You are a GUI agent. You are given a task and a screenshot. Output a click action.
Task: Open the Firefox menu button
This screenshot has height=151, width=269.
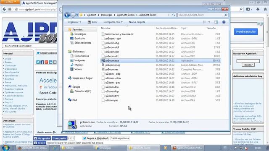tap(10, 2)
